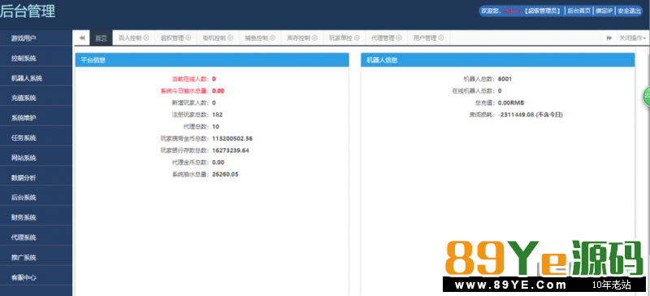This screenshot has width=650, height=296.
Task: Expand the 机器人系统 sidebar menu
Action: (x=36, y=78)
